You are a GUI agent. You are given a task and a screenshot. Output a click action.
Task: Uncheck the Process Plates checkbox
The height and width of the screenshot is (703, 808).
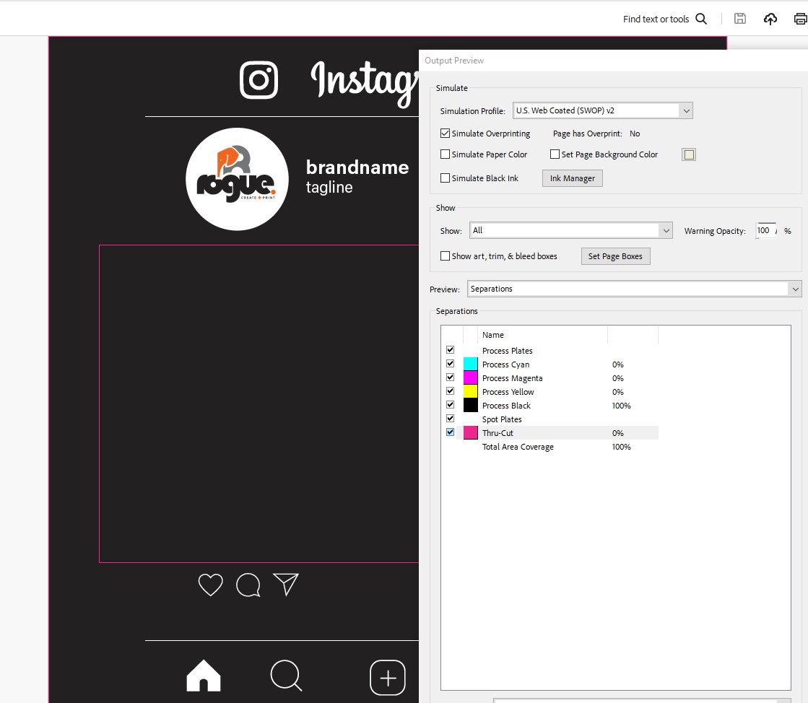pyautogui.click(x=451, y=350)
